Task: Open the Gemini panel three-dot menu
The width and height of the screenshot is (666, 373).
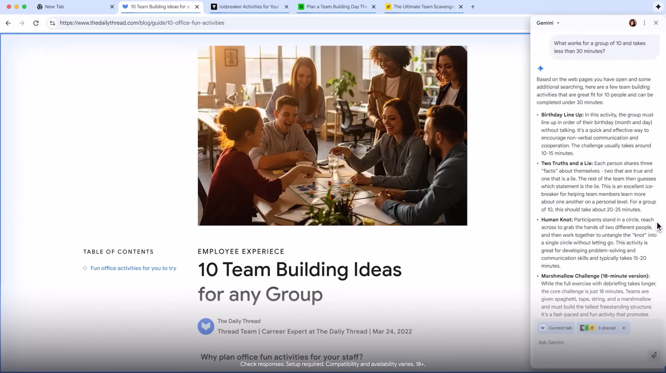Action: (644, 23)
